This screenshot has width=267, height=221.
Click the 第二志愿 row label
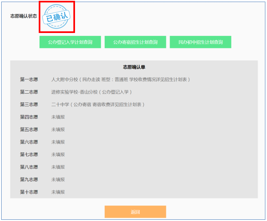[x=29, y=92]
